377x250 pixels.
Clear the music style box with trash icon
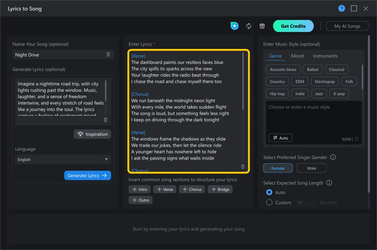point(357,139)
